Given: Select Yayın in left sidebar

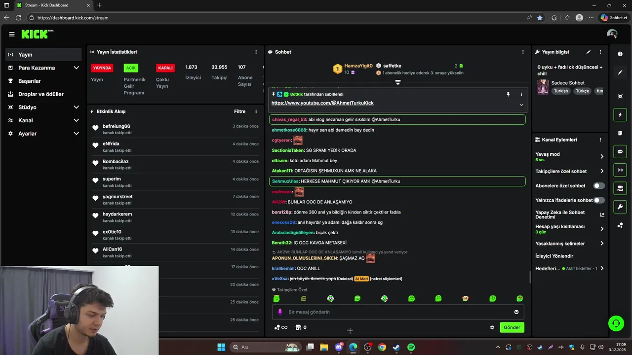Looking at the screenshot, I should [x=43, y=55].
